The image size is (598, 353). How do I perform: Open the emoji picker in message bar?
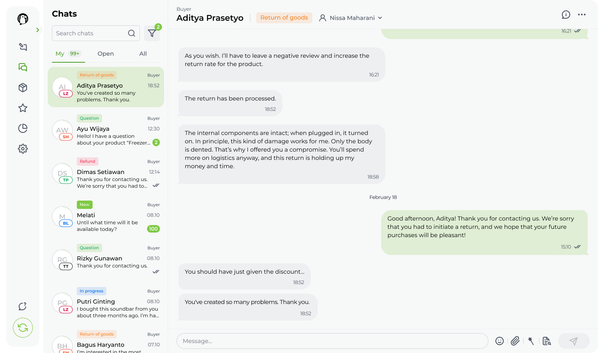coord(500,341)
